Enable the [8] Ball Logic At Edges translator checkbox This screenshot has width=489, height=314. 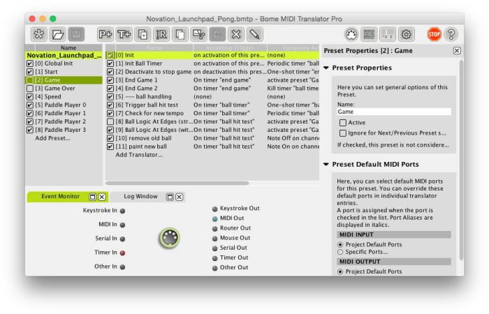point(110,122)
